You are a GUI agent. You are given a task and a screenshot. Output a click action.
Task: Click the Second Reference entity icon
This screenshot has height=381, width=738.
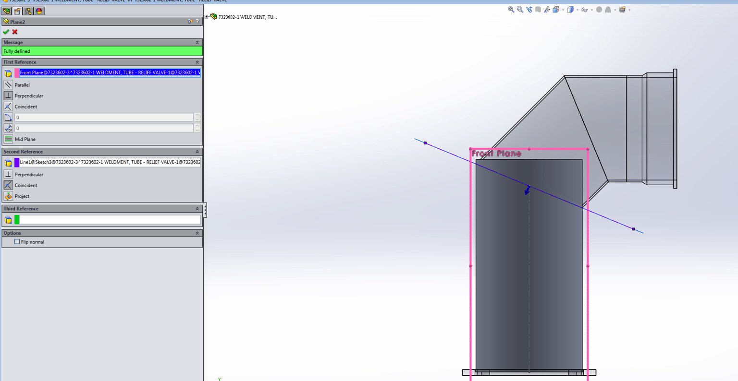[8, 163]
